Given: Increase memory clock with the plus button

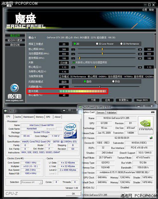Looking at the screenshot, I should pyautogui.click(x=140, y=58).
